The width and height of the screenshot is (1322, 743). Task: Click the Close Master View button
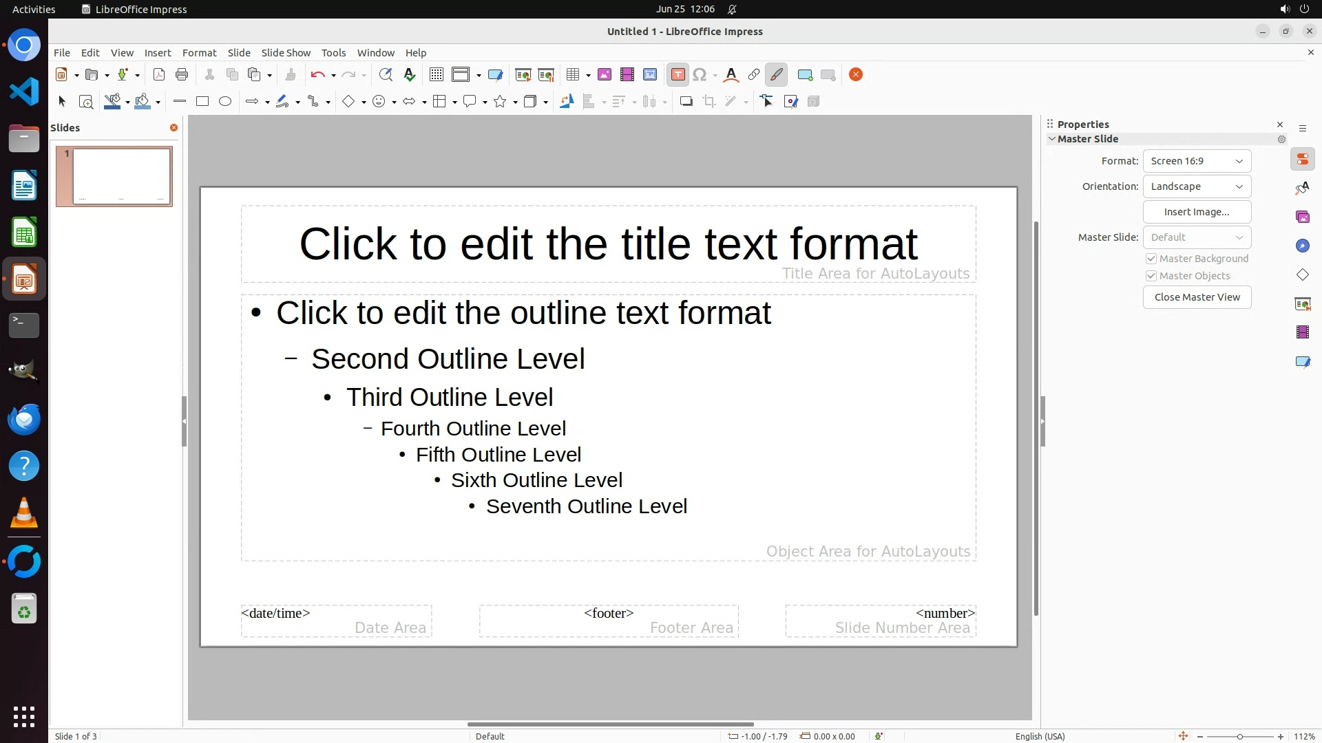(1197, 297)
